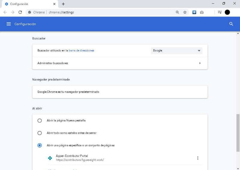Click the zoom magnifier icon in address bar

coord(177,12)
